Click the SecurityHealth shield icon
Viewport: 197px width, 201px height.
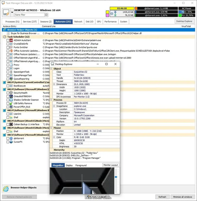(x=11, y=93)
